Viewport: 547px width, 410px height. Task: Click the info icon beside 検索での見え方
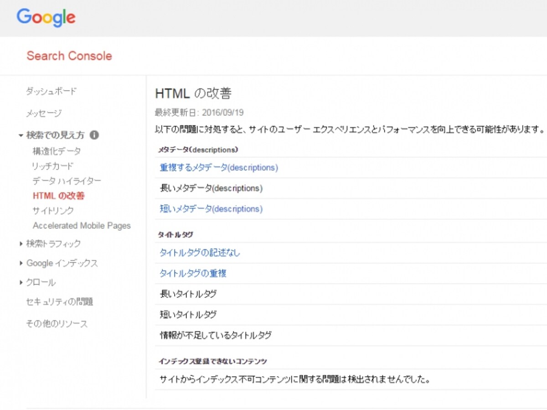click(x=94, y=135)
